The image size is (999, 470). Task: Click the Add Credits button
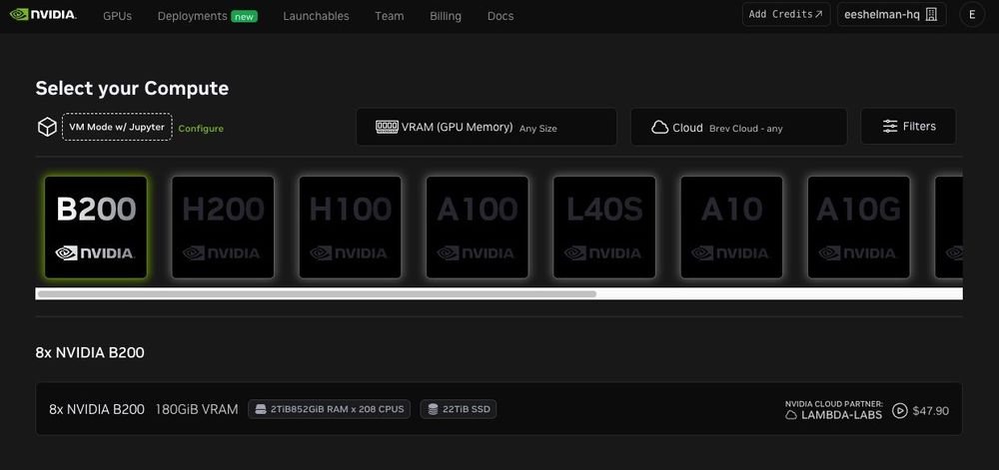tap(786, 14)
